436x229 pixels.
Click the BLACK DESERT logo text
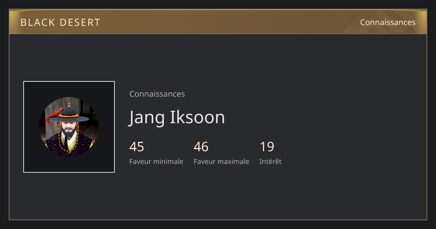click(60, 23)
